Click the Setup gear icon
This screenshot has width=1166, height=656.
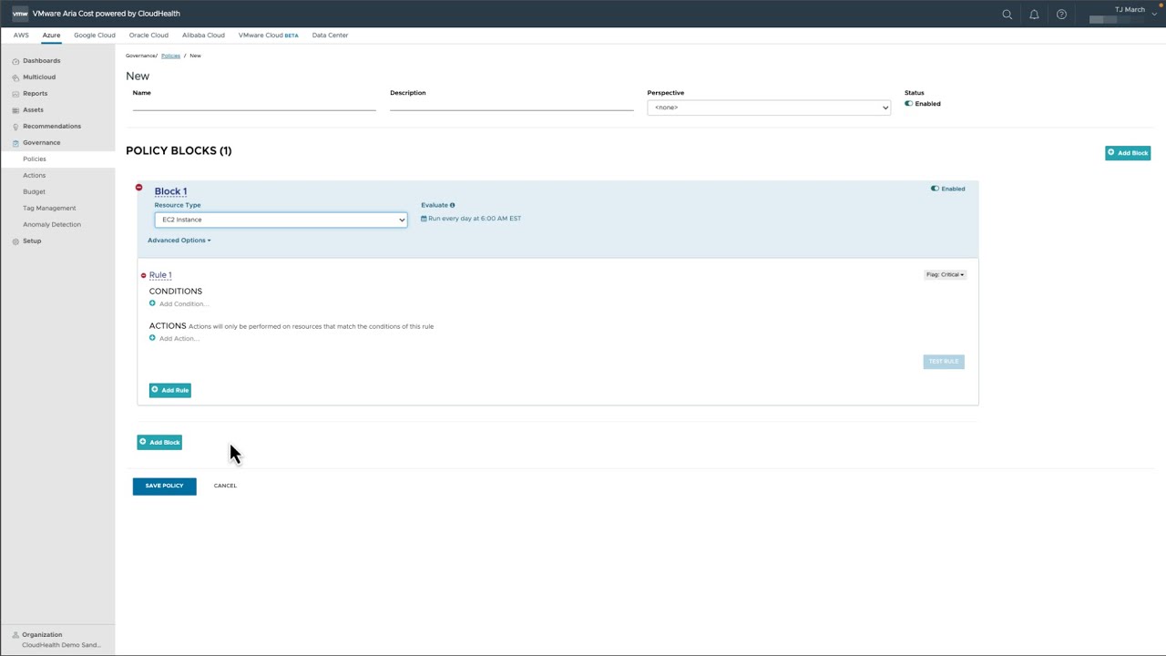pos(15,241)
